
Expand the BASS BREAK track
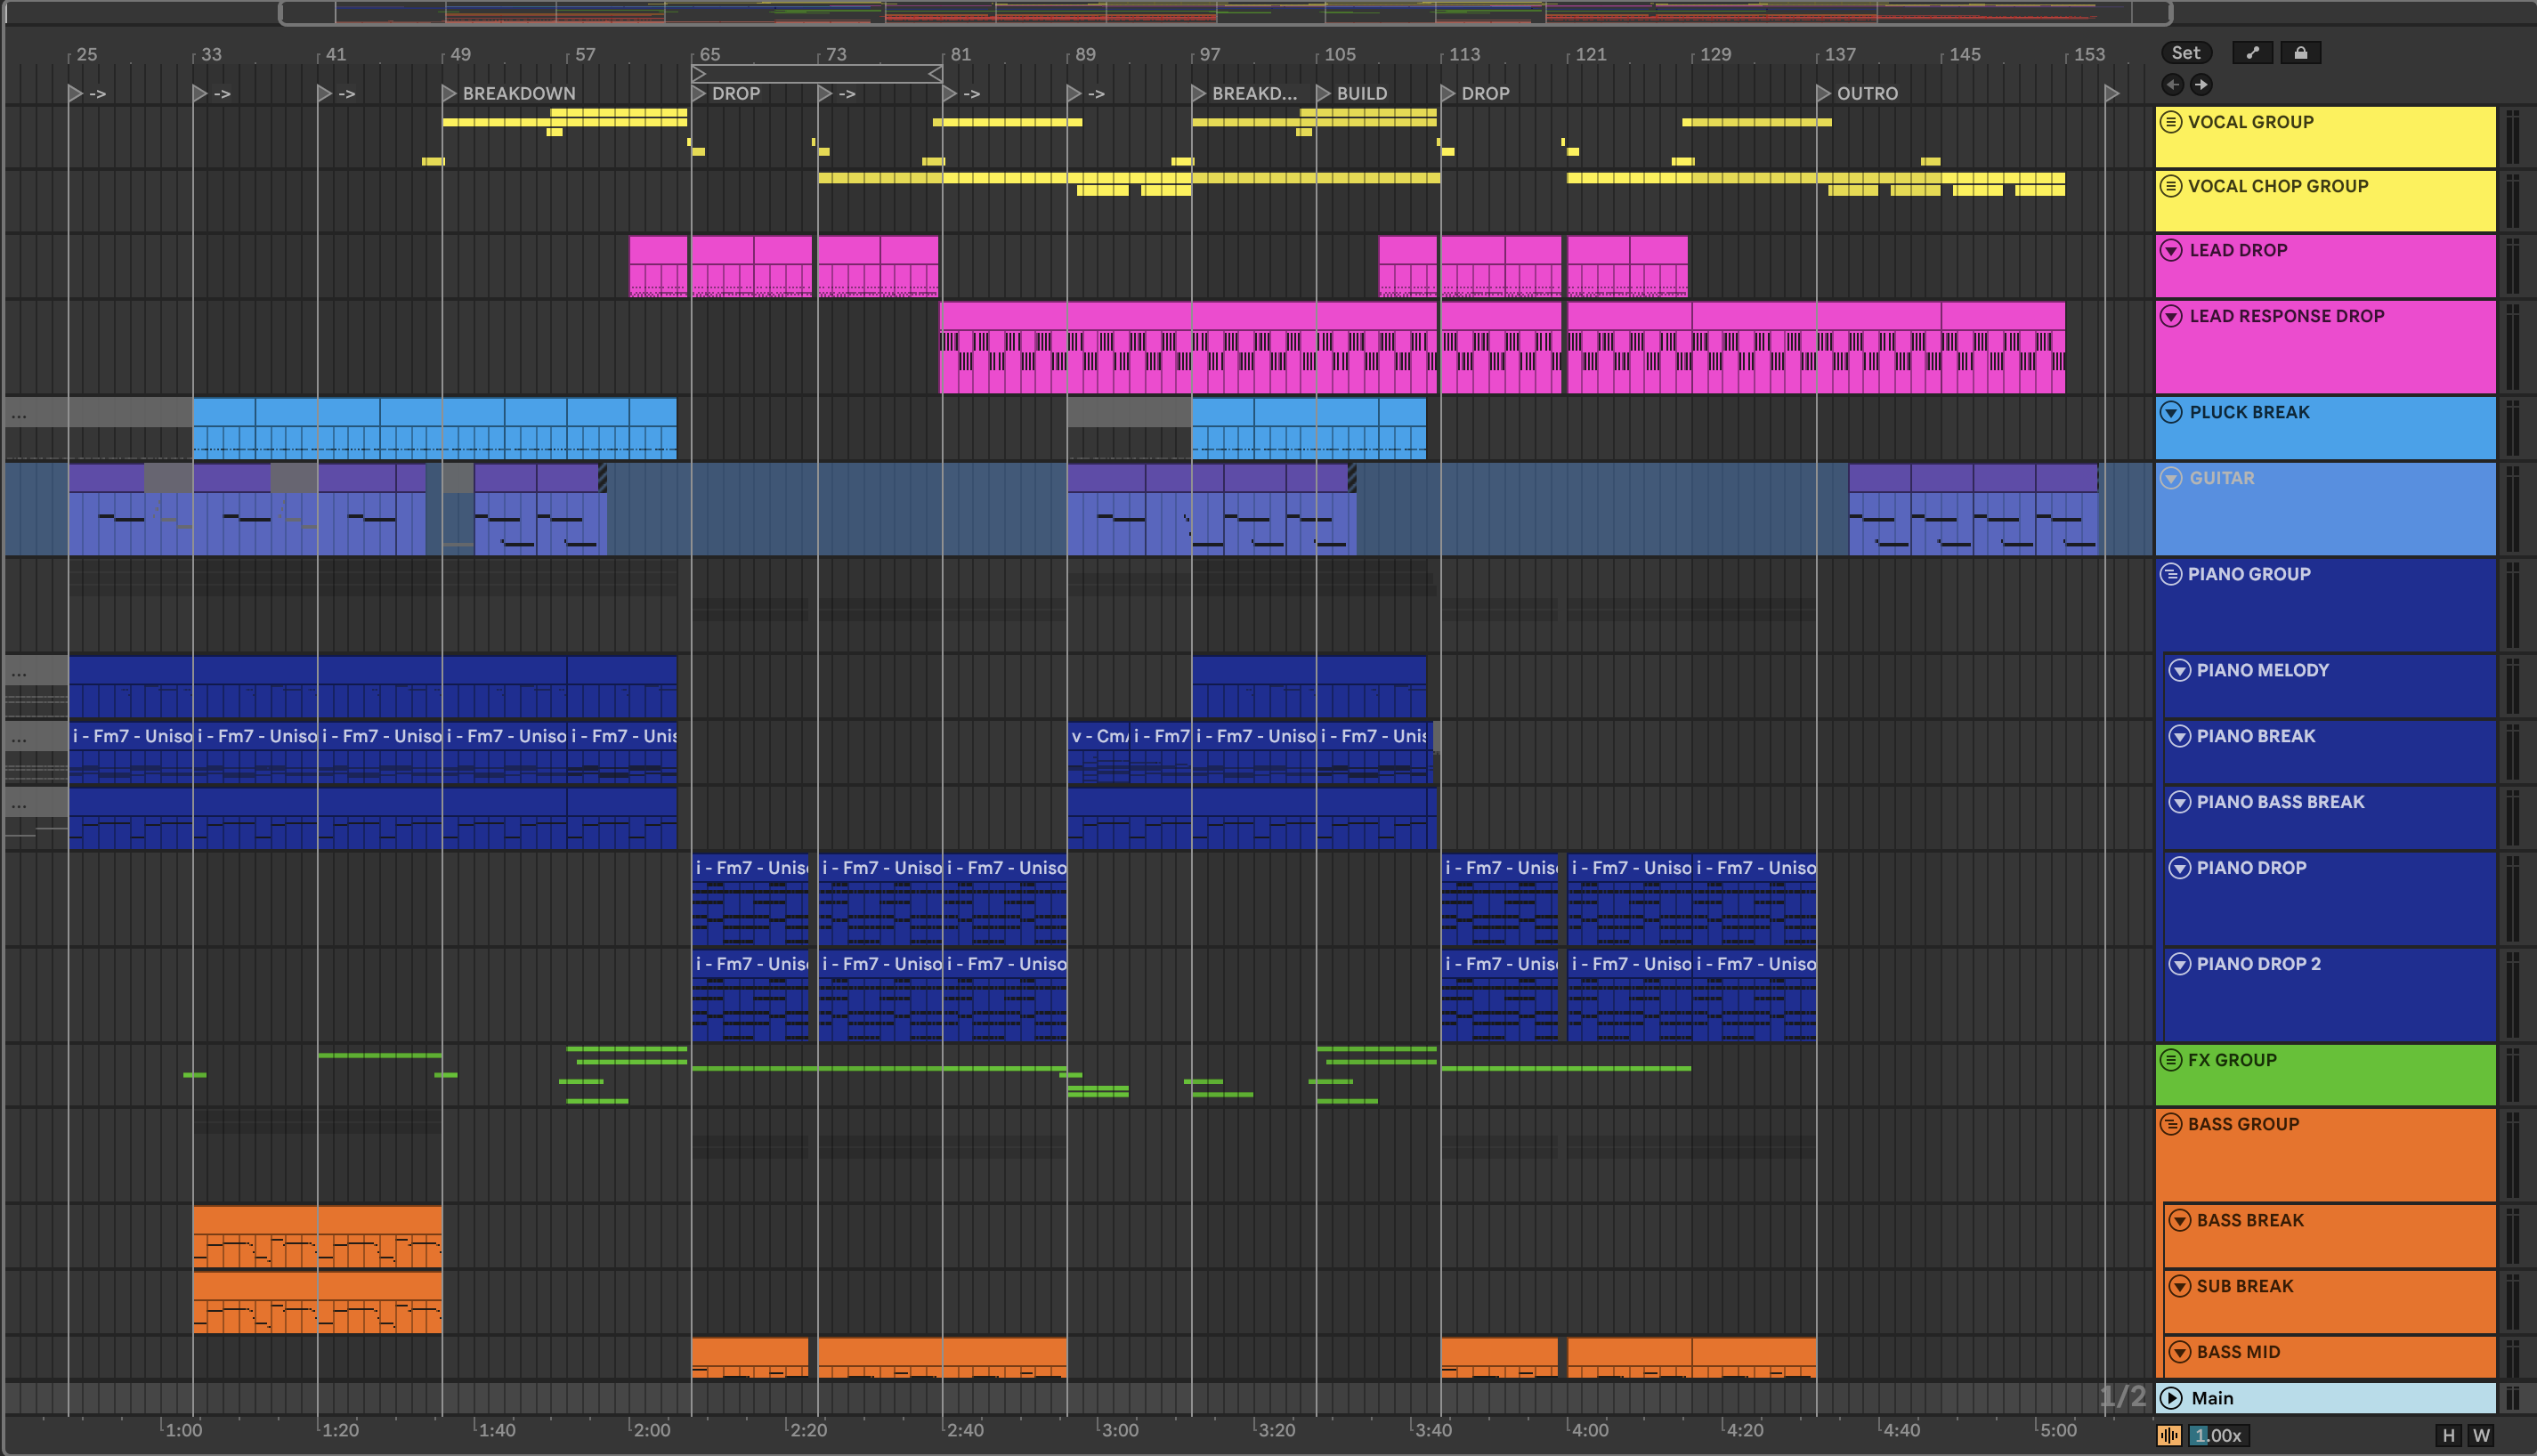pos(2179,1220)
